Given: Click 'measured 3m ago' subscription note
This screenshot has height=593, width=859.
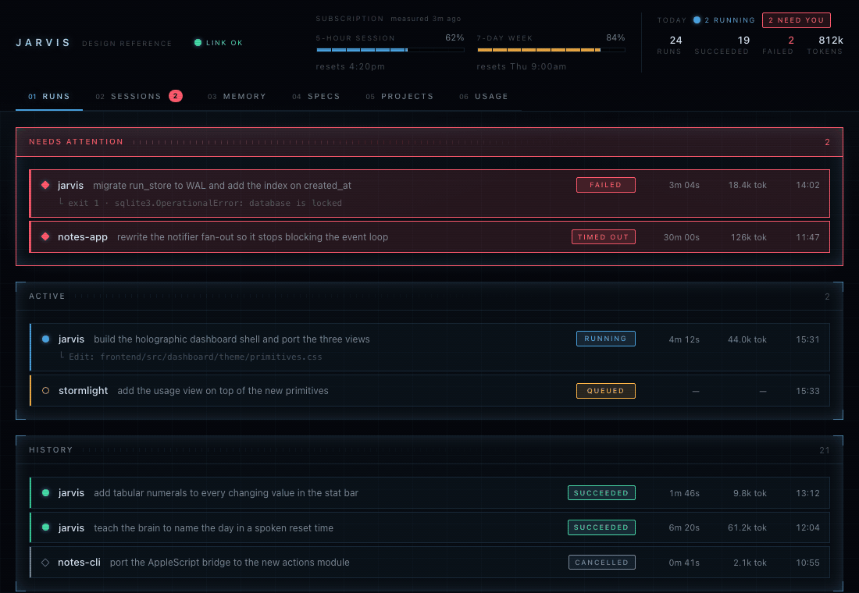Looking at the screenshot, I should point(426,19).
